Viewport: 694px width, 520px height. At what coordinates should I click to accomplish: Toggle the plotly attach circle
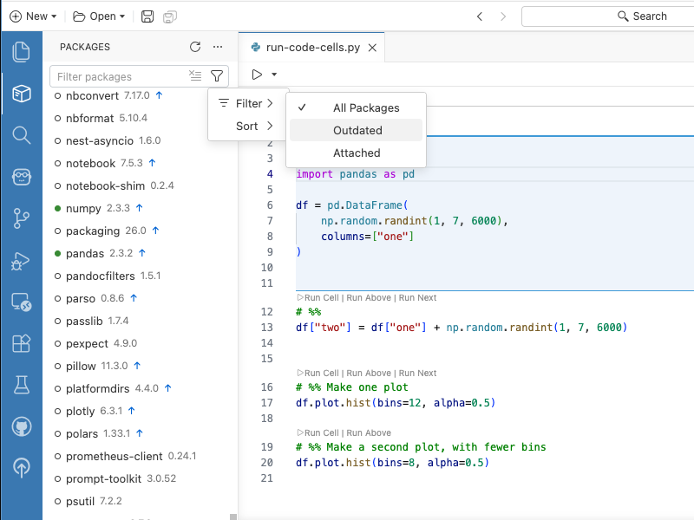point(57,411)
